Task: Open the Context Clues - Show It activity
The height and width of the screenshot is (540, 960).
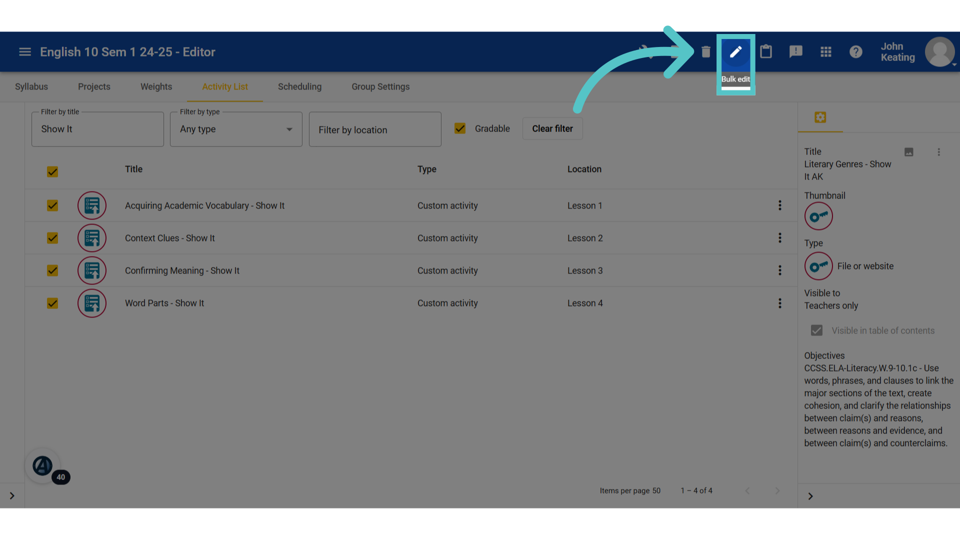Action: (x=169, y=238)
